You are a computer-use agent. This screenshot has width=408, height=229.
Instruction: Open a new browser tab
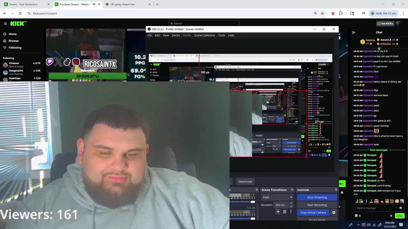tap(157, 4)
